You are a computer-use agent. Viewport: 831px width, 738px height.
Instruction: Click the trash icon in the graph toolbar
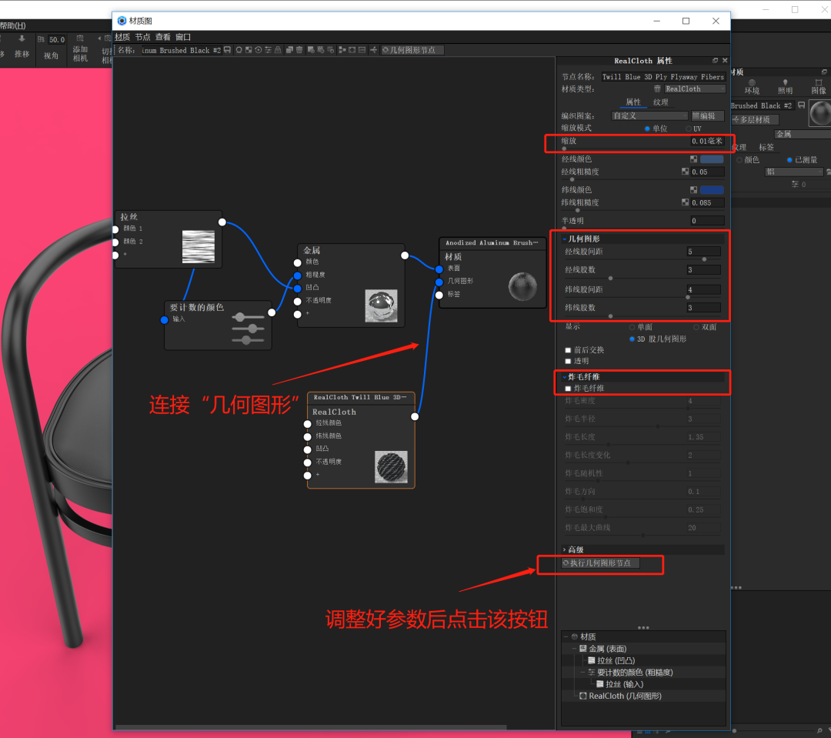[299, 50]
